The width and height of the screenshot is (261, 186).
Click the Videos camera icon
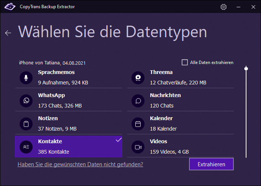pos(138,147)
